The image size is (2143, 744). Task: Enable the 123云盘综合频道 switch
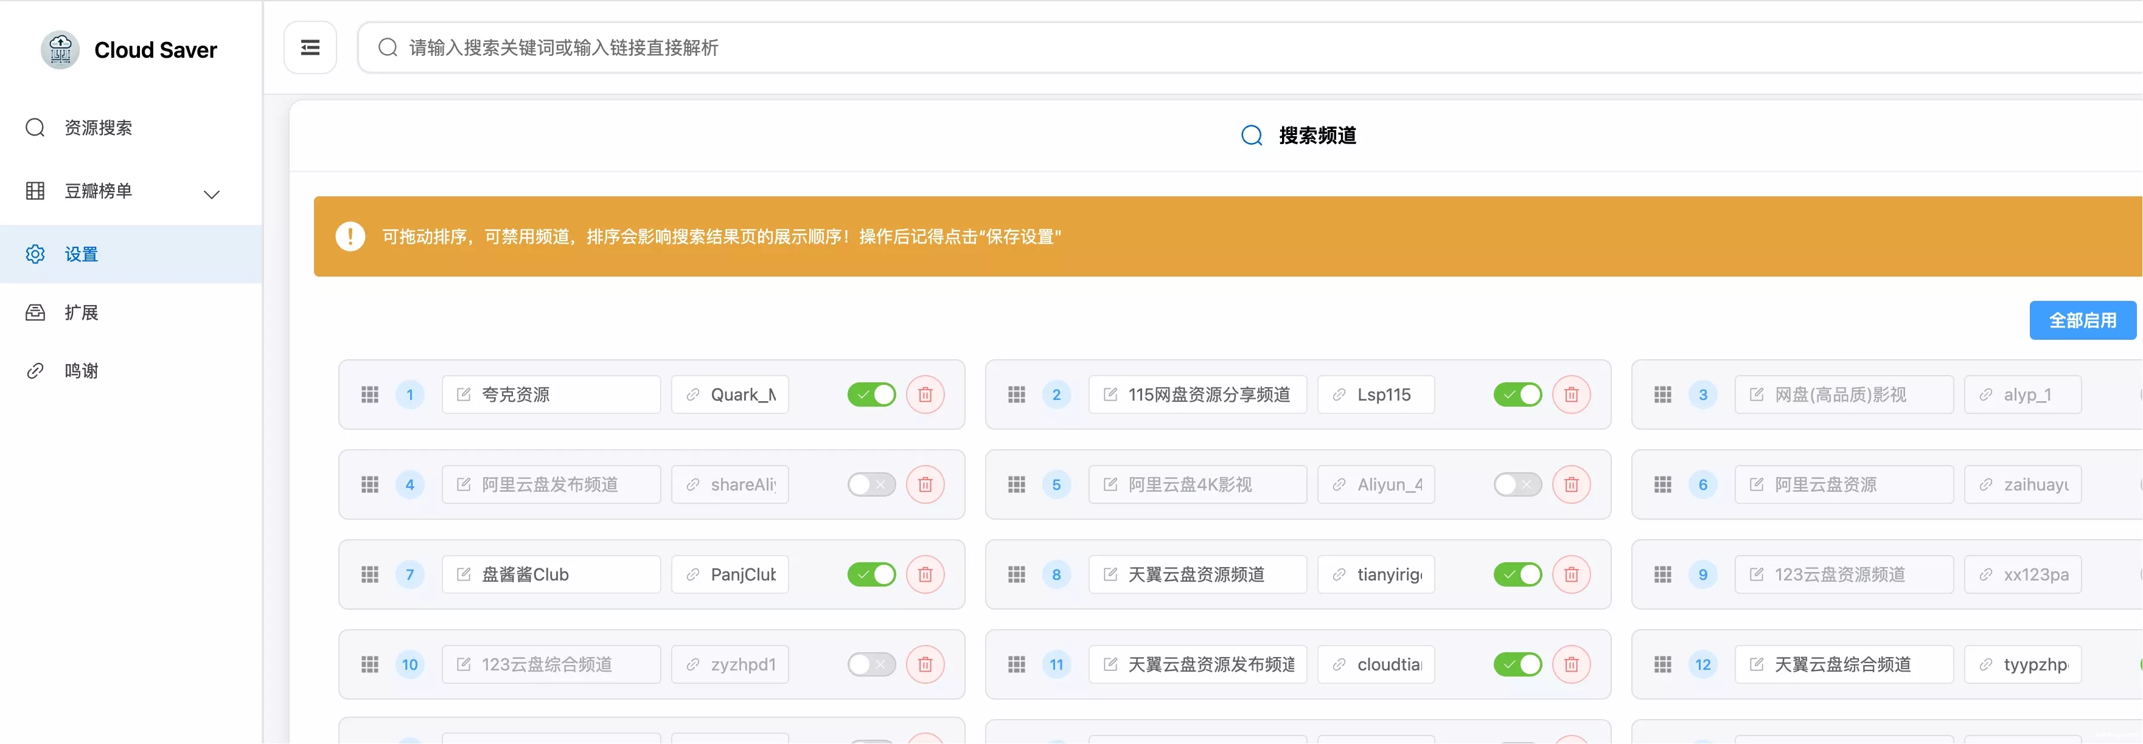(872, 664)
